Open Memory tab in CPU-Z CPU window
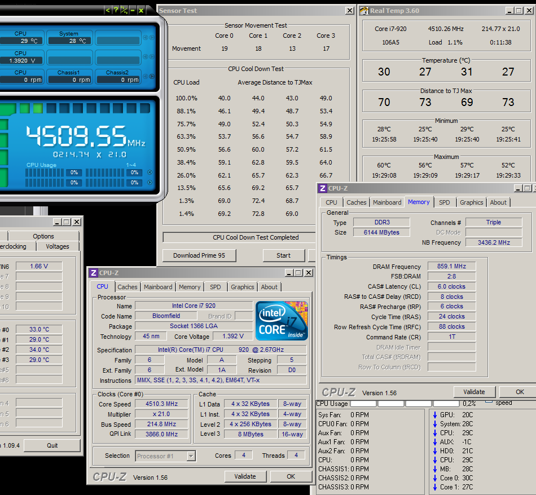Viewport: 536px width, 495px height. click(x=190, y=288)
